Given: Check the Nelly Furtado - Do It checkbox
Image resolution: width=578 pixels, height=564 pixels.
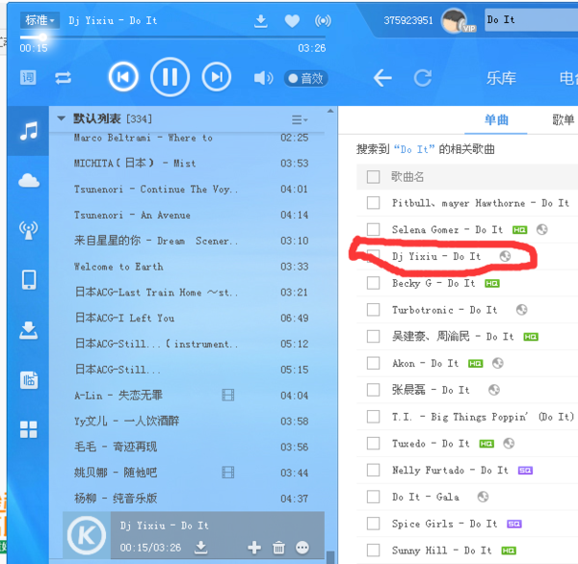Looking at the screenshot, I should (x=373, y=470).
